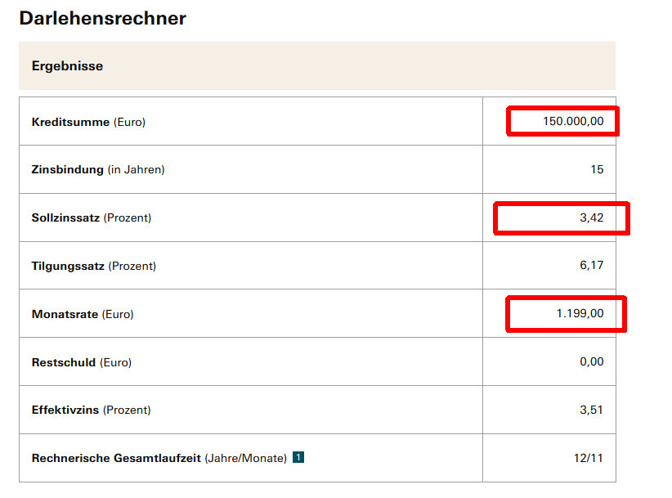Image resolution: width=672 pixels, height=498 pixels.
Task: Select the Restschuld row label
Action: coord(81,361)
